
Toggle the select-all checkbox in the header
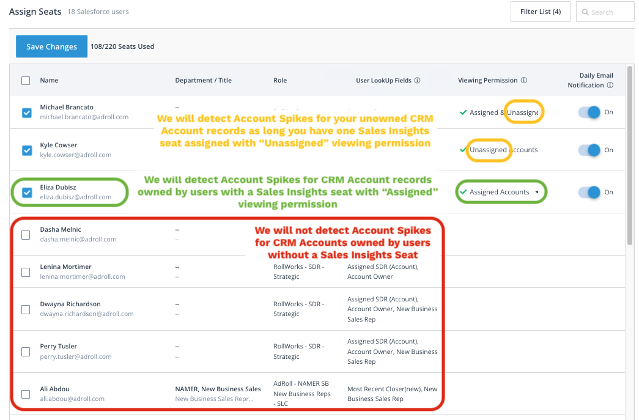point(26,80)
